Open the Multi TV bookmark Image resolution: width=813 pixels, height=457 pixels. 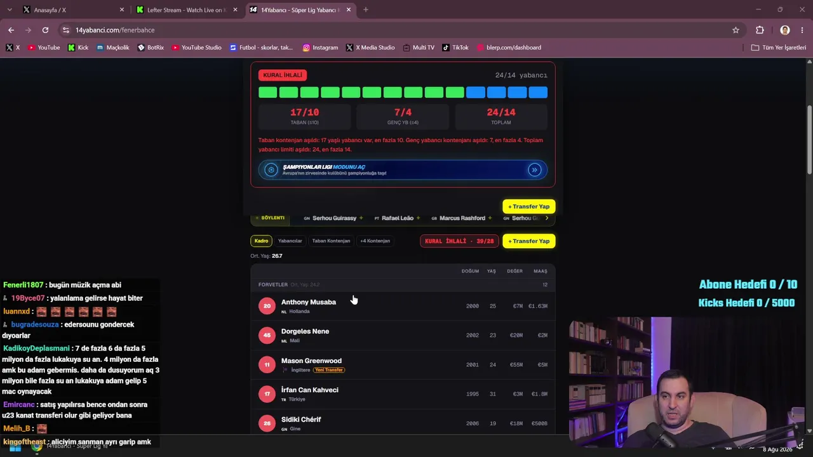[x=418, y=48]
